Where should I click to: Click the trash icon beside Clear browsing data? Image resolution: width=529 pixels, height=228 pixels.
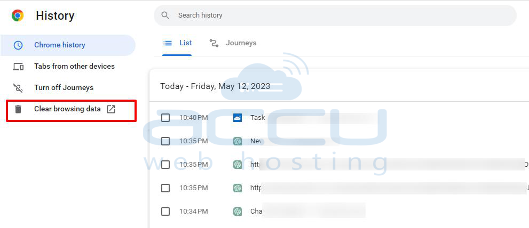click(x=18, y=109)
